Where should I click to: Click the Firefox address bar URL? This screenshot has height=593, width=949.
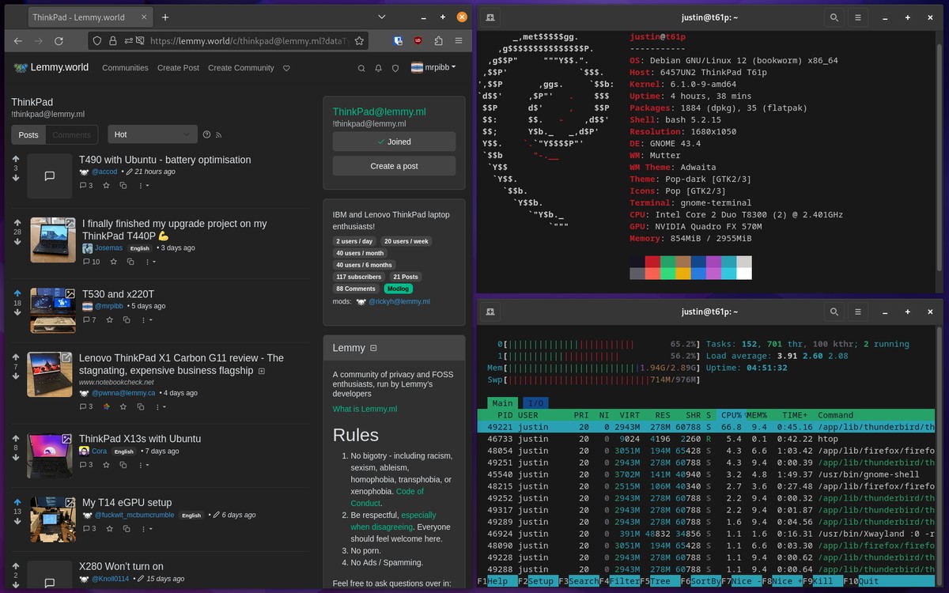(x=249, y=41)
